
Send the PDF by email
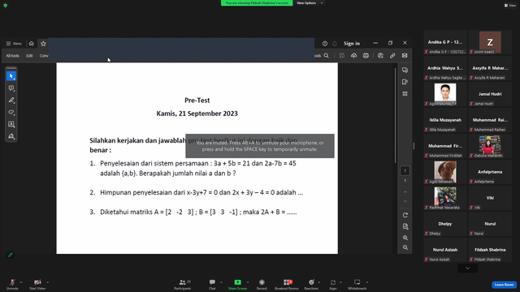[x=405, y=56]
